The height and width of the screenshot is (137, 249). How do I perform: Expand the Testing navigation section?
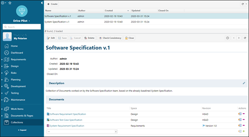click(2, 93)
